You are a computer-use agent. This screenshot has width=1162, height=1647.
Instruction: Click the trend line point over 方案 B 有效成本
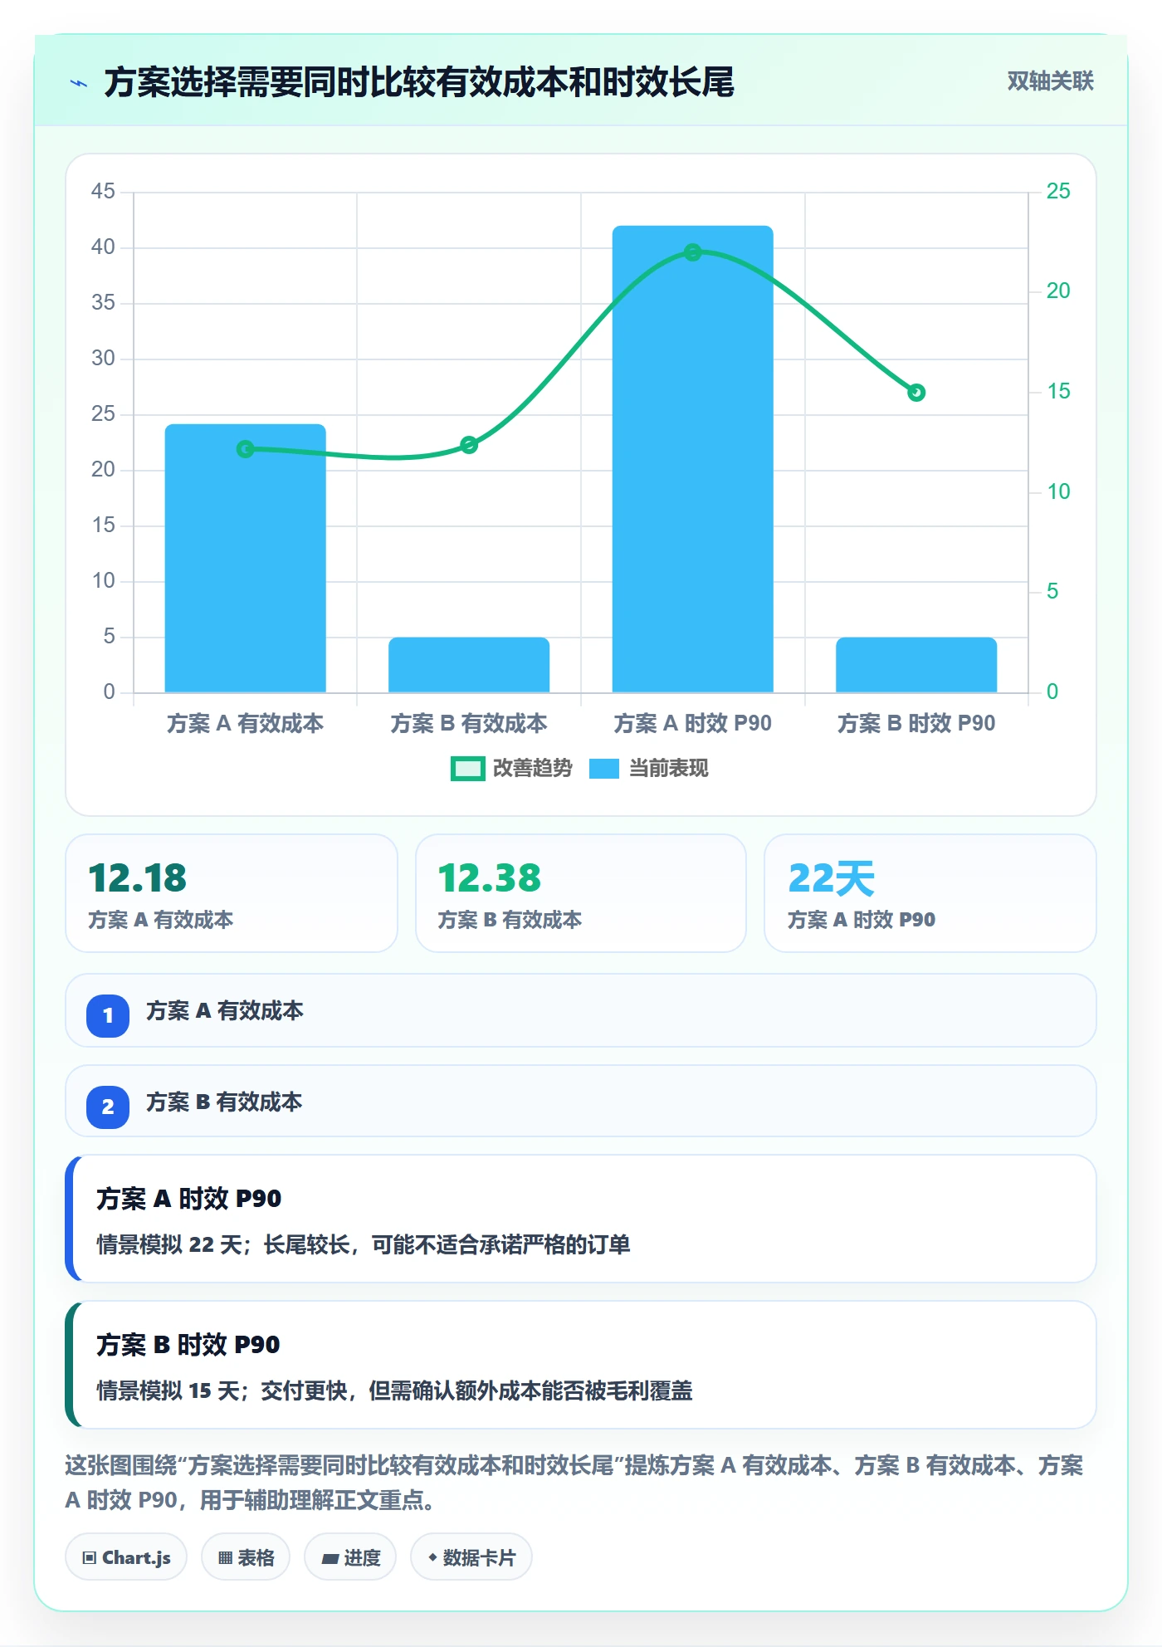(469, 445)
